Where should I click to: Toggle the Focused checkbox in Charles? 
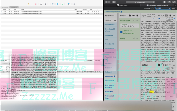(86, 61)
